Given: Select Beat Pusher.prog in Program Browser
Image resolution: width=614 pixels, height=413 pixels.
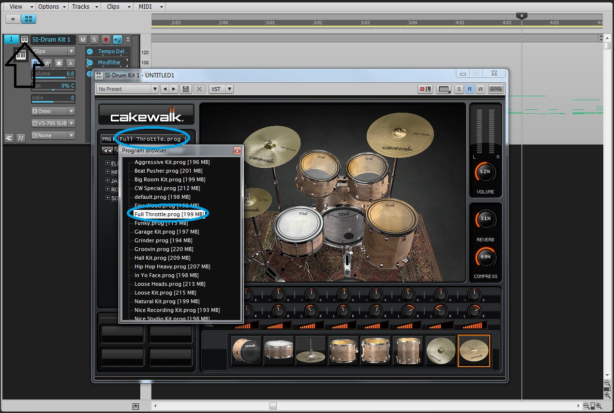Looking at the screenshot, I should pos(168,171).
